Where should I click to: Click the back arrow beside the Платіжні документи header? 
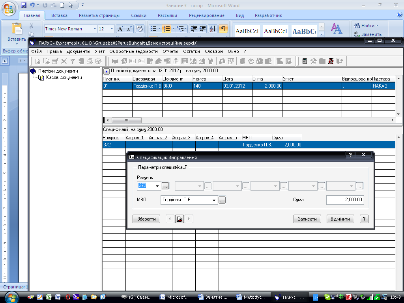click(x=106, y=71)
